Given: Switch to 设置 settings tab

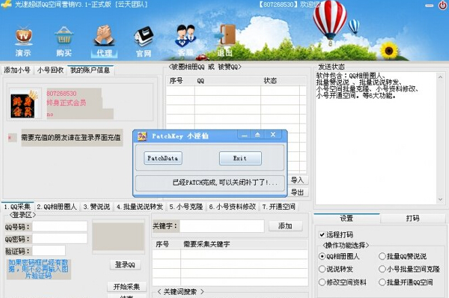Looking at the screenshot, I should pos(347,219).
